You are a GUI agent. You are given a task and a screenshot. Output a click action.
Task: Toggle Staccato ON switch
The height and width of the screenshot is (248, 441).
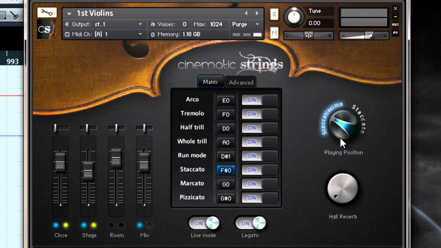260,170
